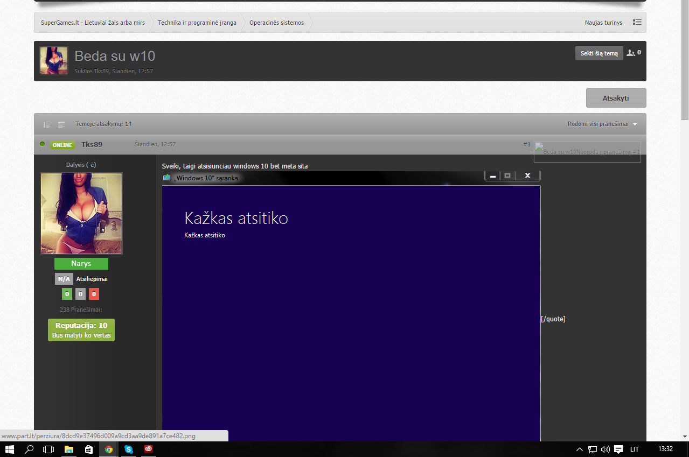Open the forum list menu icon

click(637, 23)
